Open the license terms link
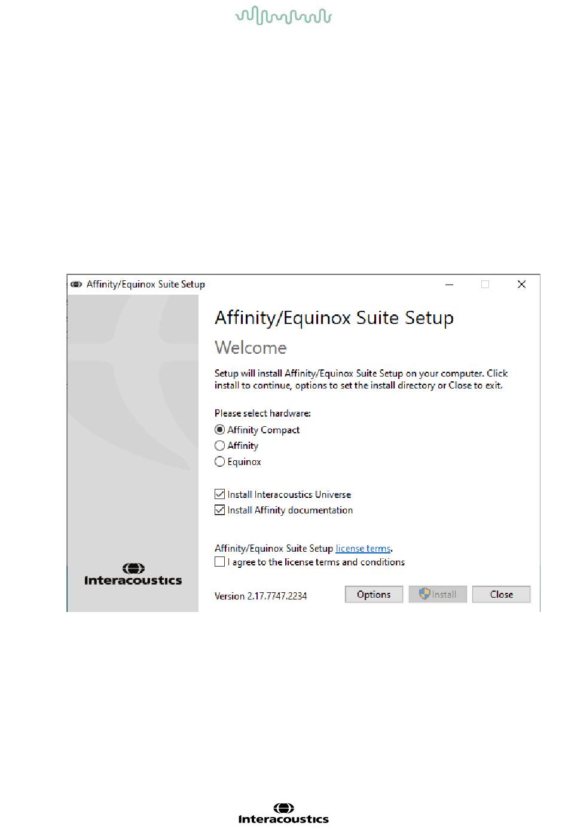This screenshot has width=568, height=829. [363, 548]
